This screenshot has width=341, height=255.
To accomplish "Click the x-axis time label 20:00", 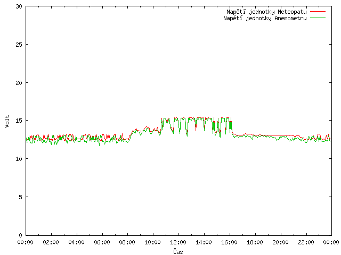I will pos(281,242).
